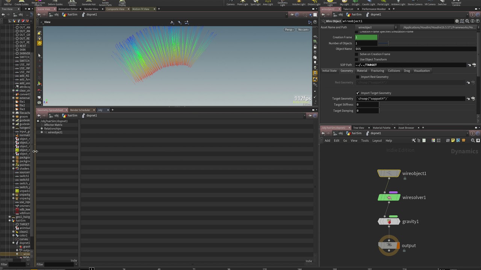Open the Layout menu in network editor
This screenshot has width=481, height=270.
point(377,141)
